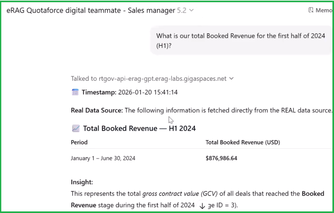Click the chart icon beside Total Booked Revenue
334x213 pixels.
click(76, 128)
